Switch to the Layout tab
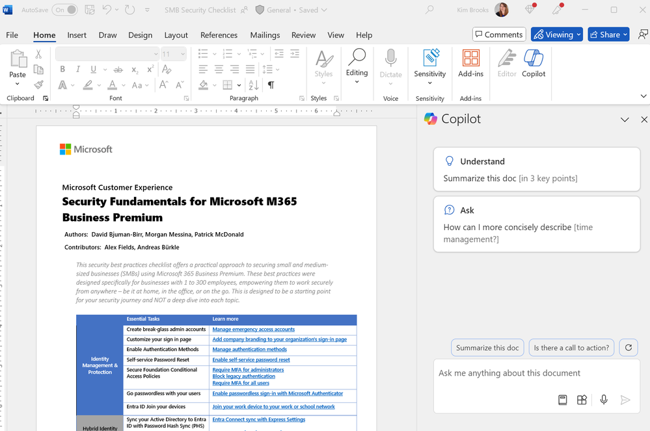The image size is (650, 431). 176,35
